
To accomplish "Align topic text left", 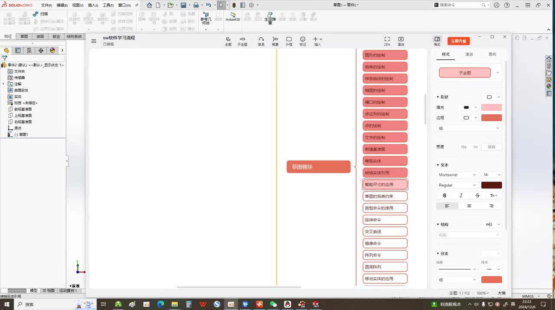I will click(447, 206).
